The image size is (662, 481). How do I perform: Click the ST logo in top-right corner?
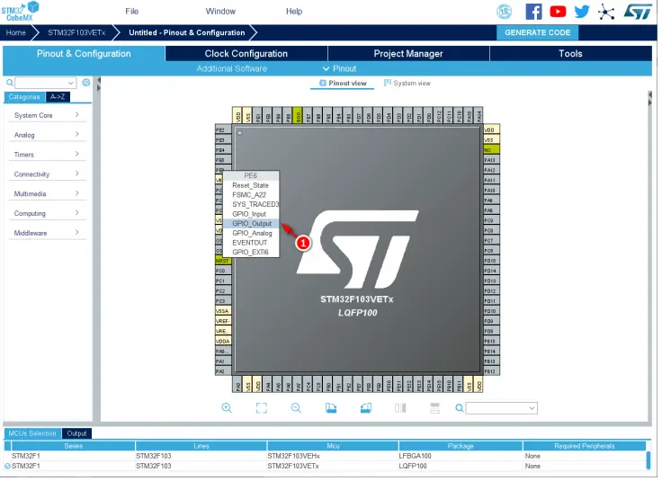click(638, 12)
